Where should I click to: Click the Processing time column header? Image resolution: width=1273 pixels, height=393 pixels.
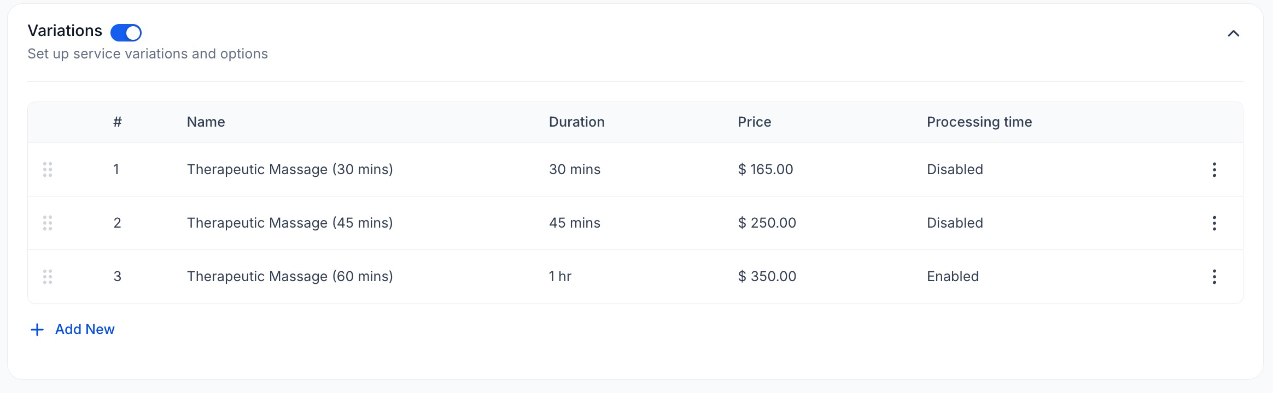click(979, 122)
